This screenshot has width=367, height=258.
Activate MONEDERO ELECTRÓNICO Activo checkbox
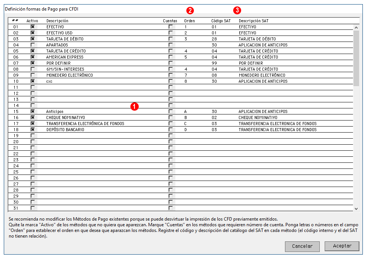33,75
